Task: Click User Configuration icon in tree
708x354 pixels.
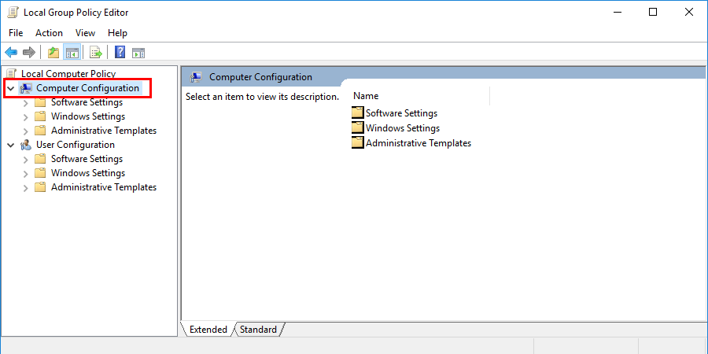Action: (x=26, y=145)
